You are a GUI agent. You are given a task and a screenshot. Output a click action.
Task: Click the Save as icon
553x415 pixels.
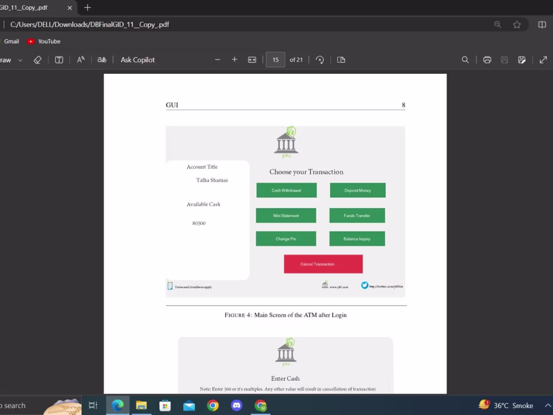click(x=522, y=60)
